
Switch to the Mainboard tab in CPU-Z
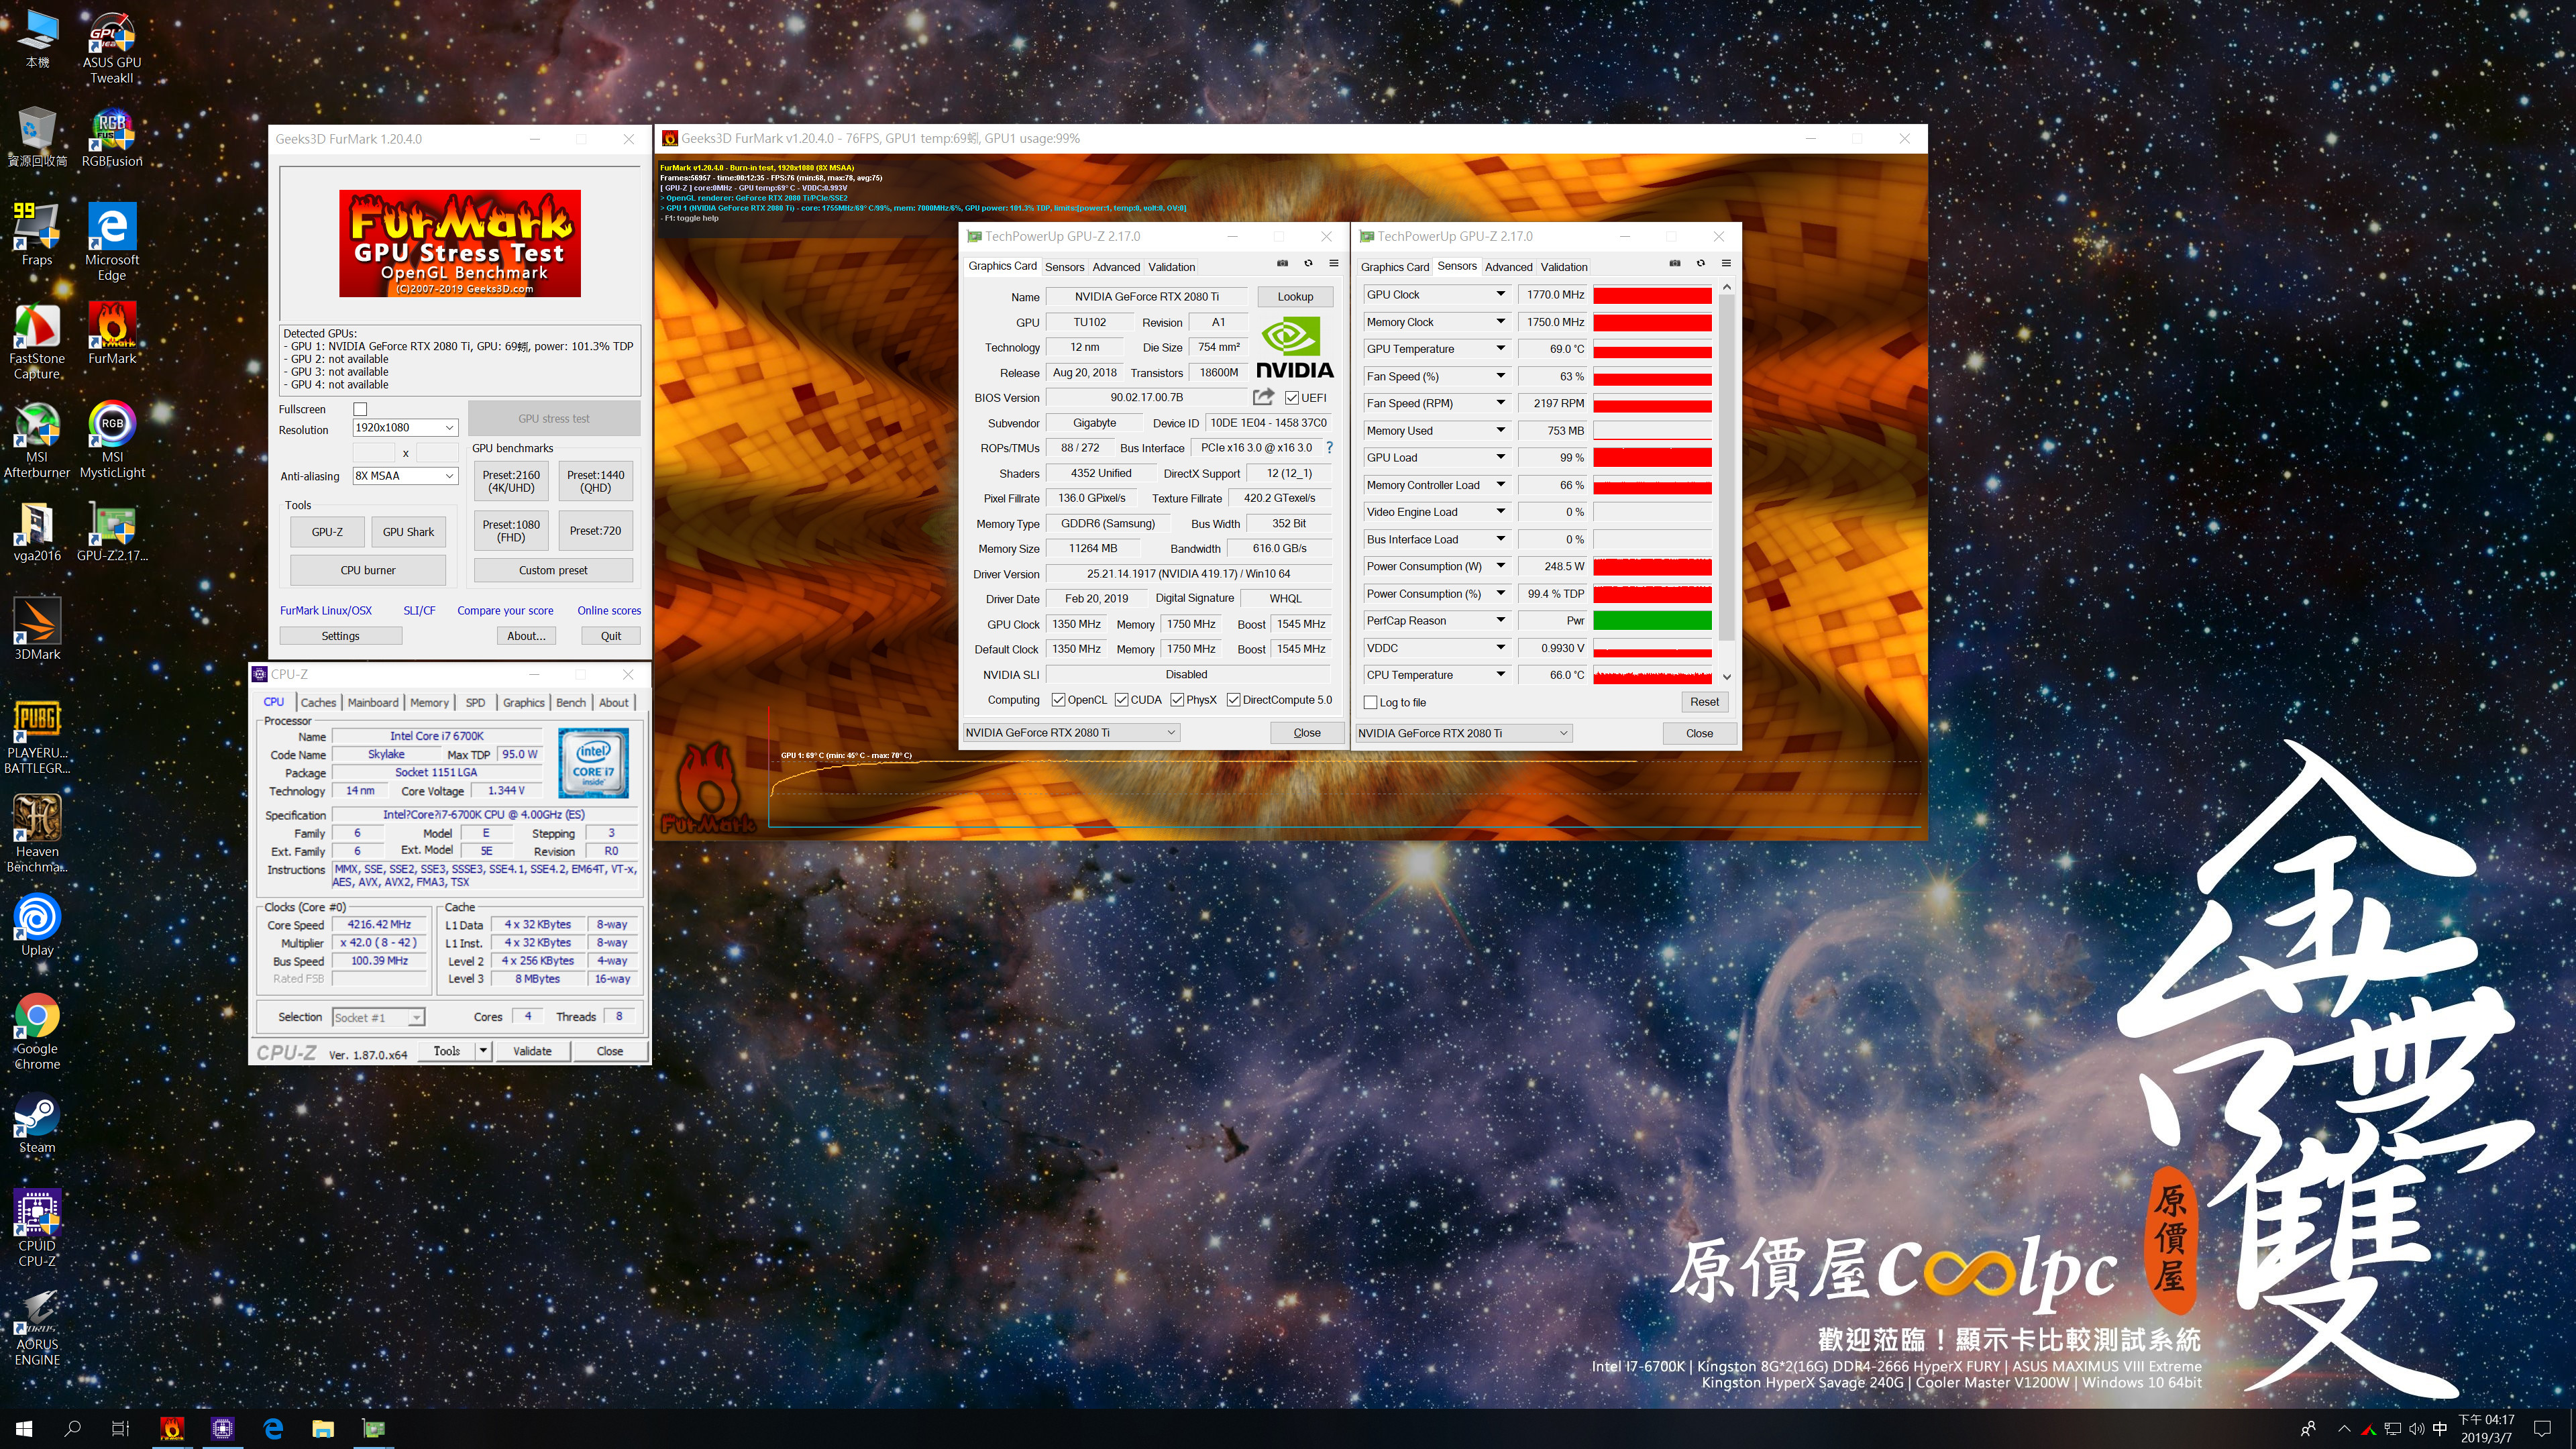pyautogui.click(x=373, y=702)
